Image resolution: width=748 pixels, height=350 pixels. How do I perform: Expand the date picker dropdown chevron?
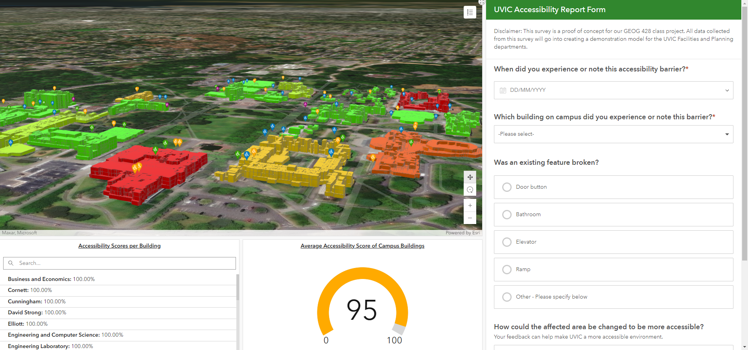727,90
